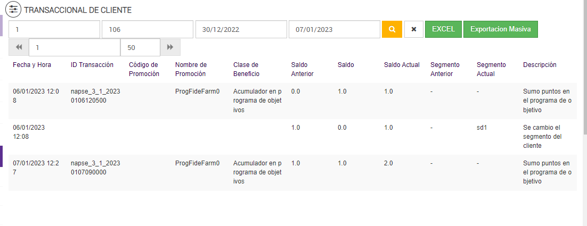Click the page number input field
Viewport: 587px width, 226px height.
[75, 47]
